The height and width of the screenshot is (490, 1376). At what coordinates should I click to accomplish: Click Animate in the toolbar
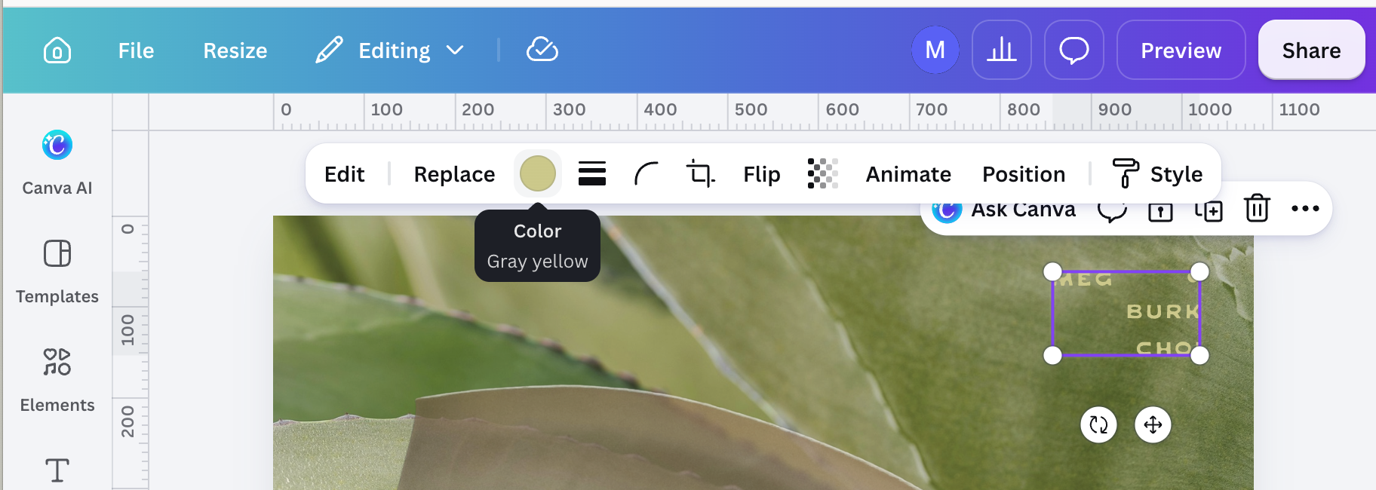click(908, 174)
